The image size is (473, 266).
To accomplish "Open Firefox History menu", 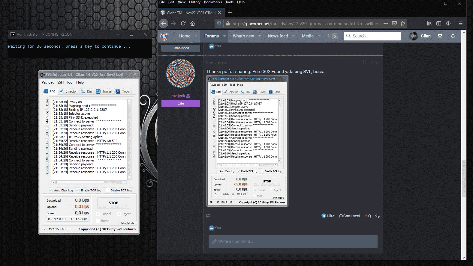I will (194, 2).
